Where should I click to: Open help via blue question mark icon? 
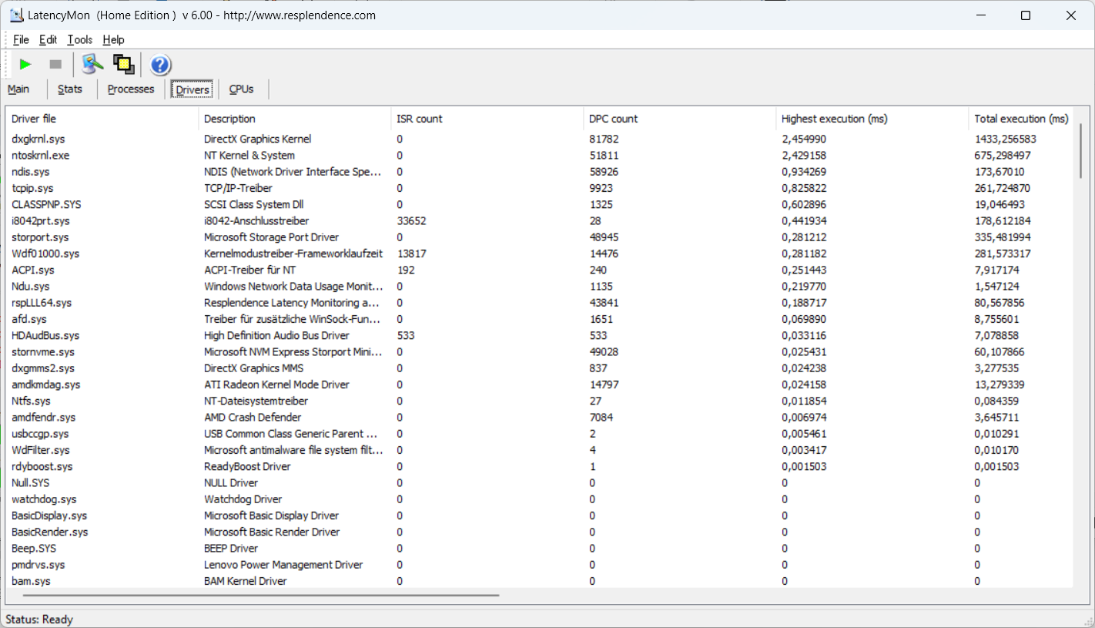[x=160, y=65]
